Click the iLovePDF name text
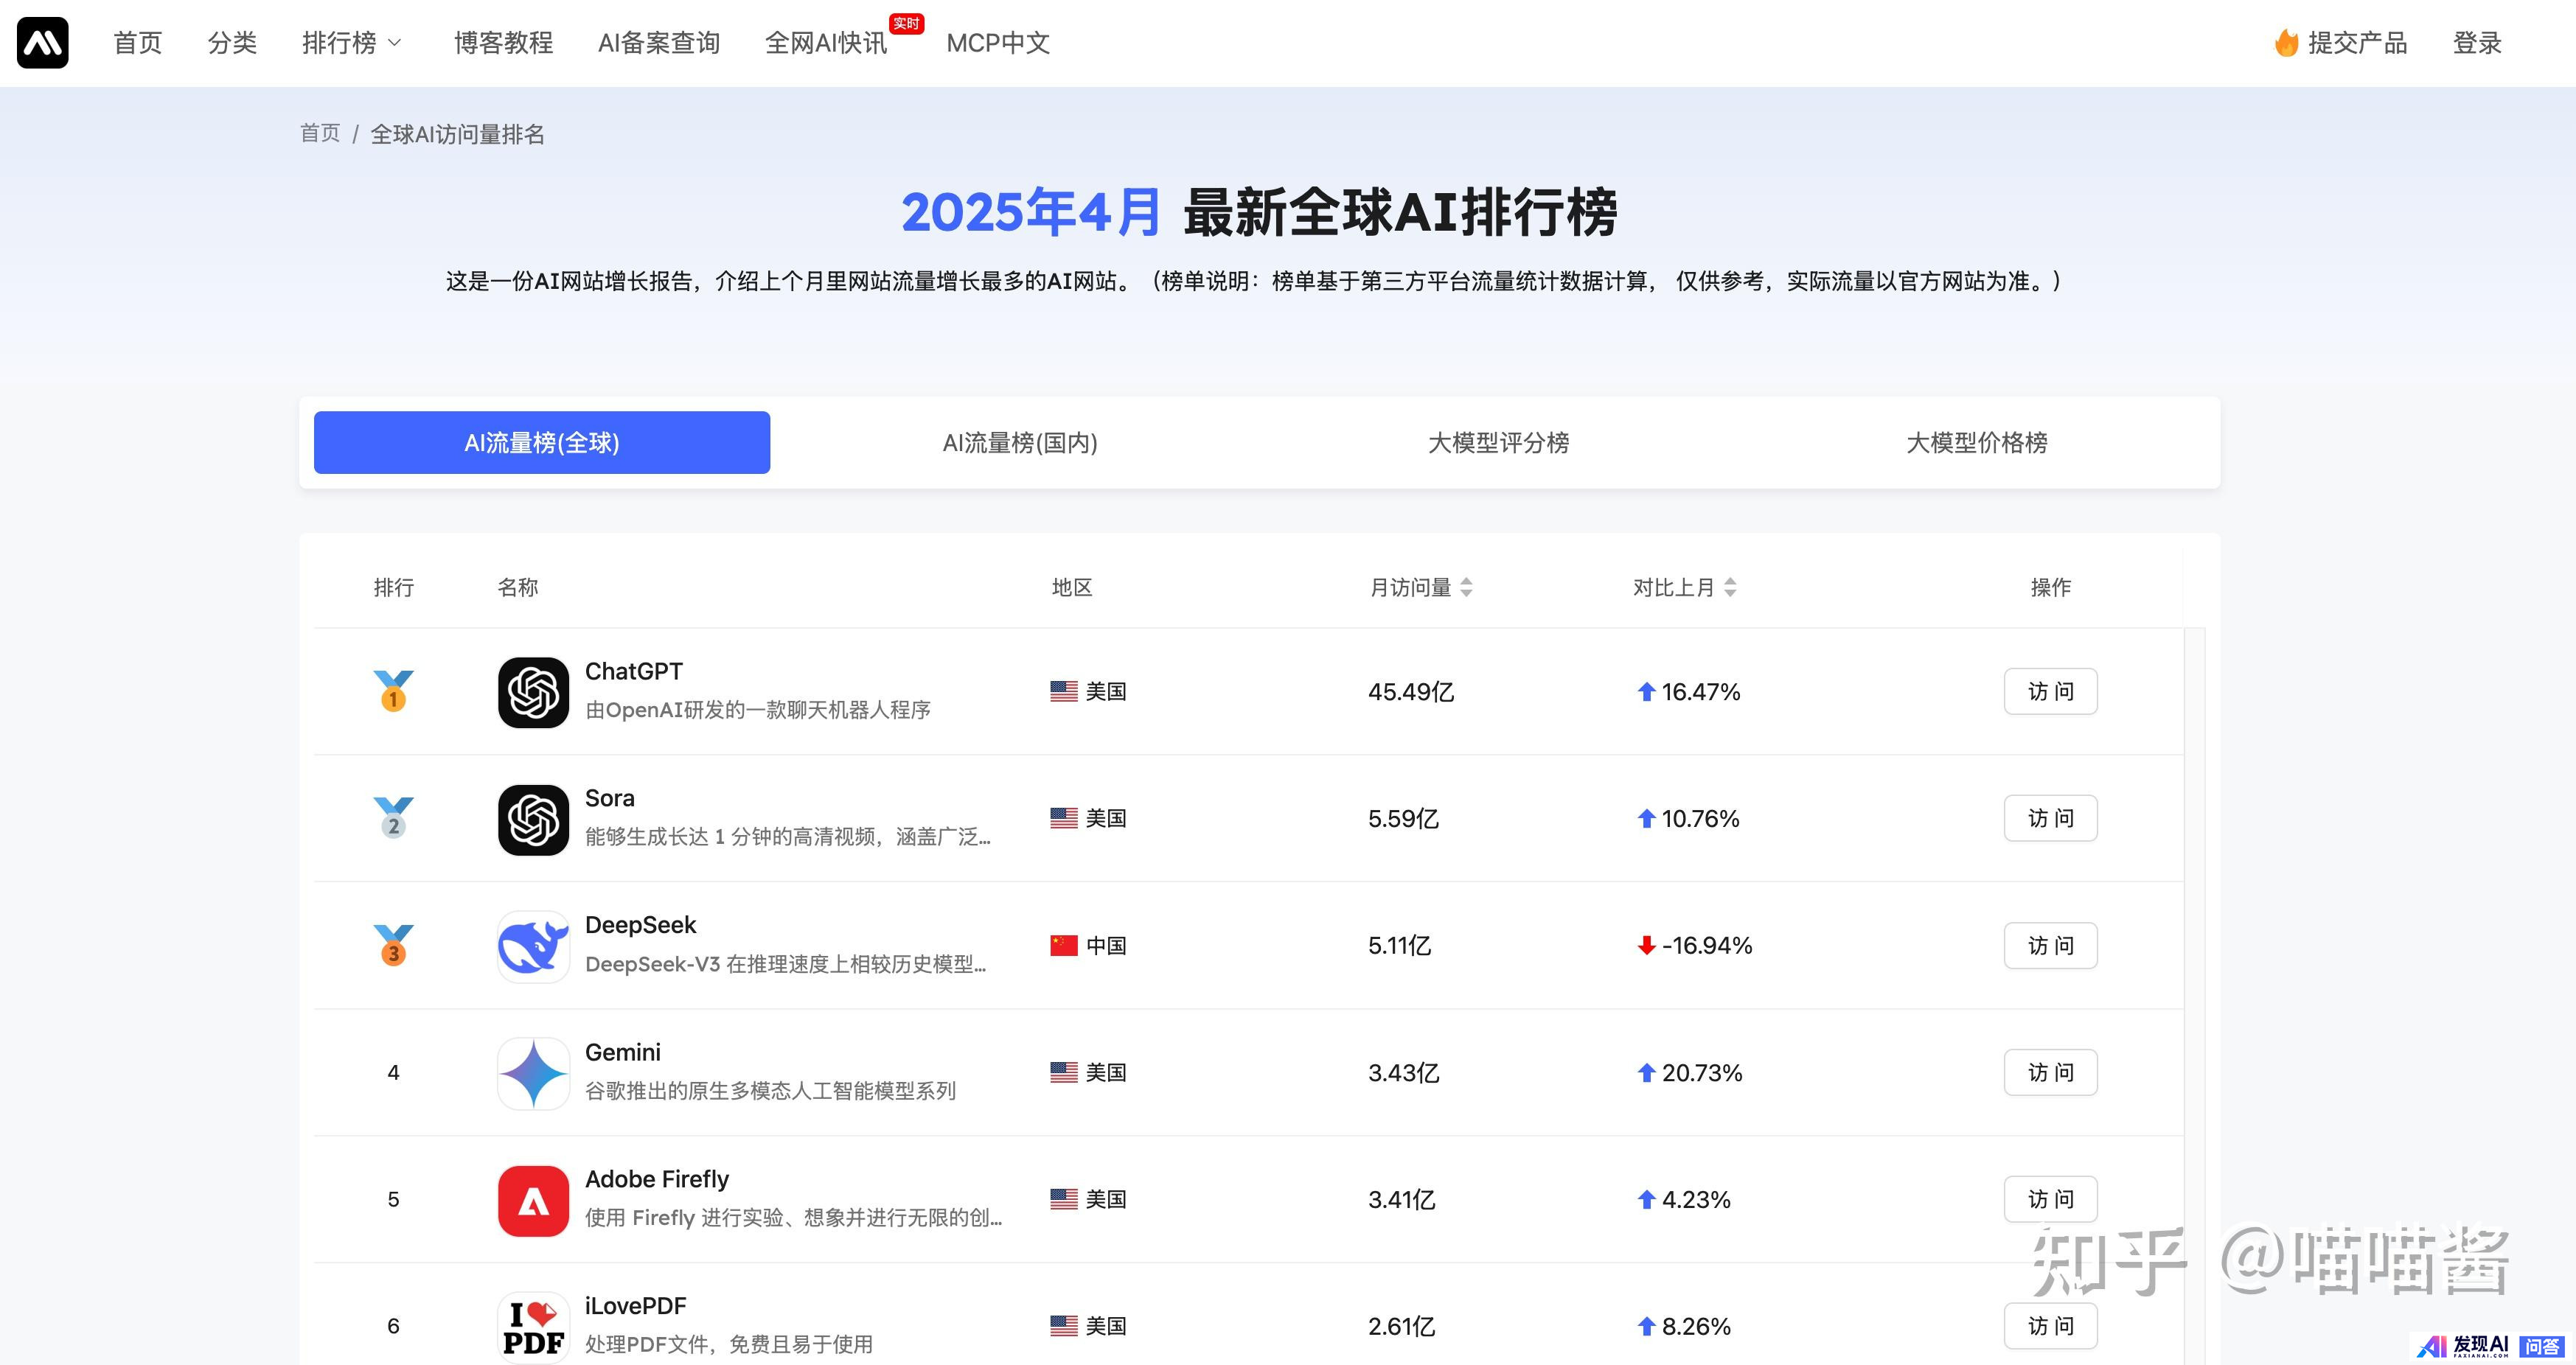Screen dimensions: 2576x1365 [636, 1306]
